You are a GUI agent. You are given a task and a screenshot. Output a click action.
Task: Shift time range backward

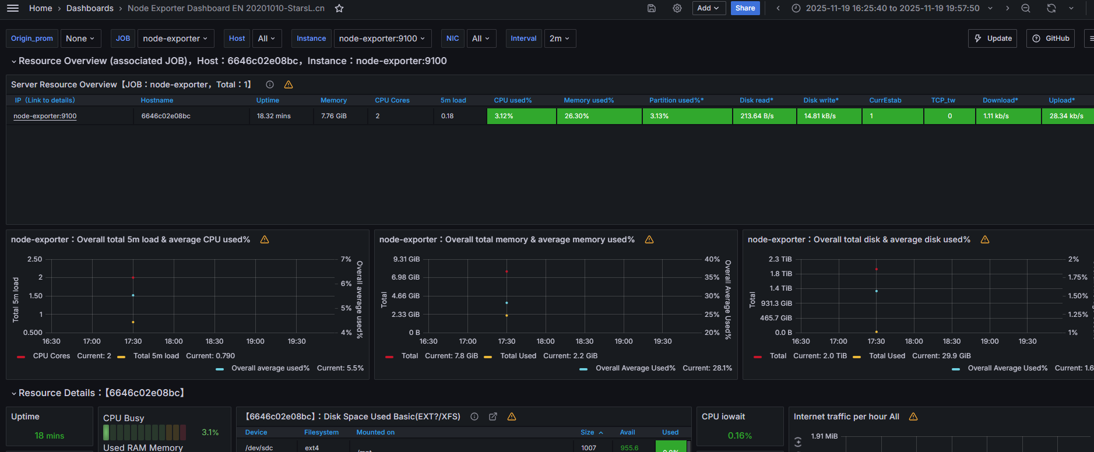point(778,8)
